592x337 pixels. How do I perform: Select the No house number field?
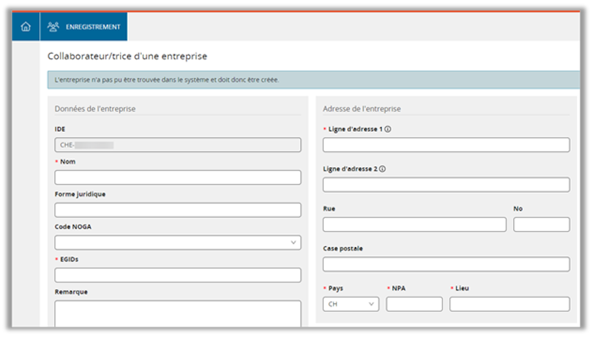541,224
